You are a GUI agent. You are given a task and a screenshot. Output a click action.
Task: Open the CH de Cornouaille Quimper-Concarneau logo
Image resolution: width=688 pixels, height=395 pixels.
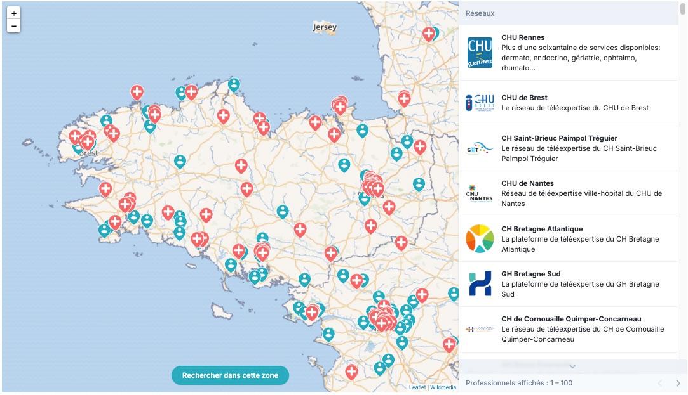480,329
